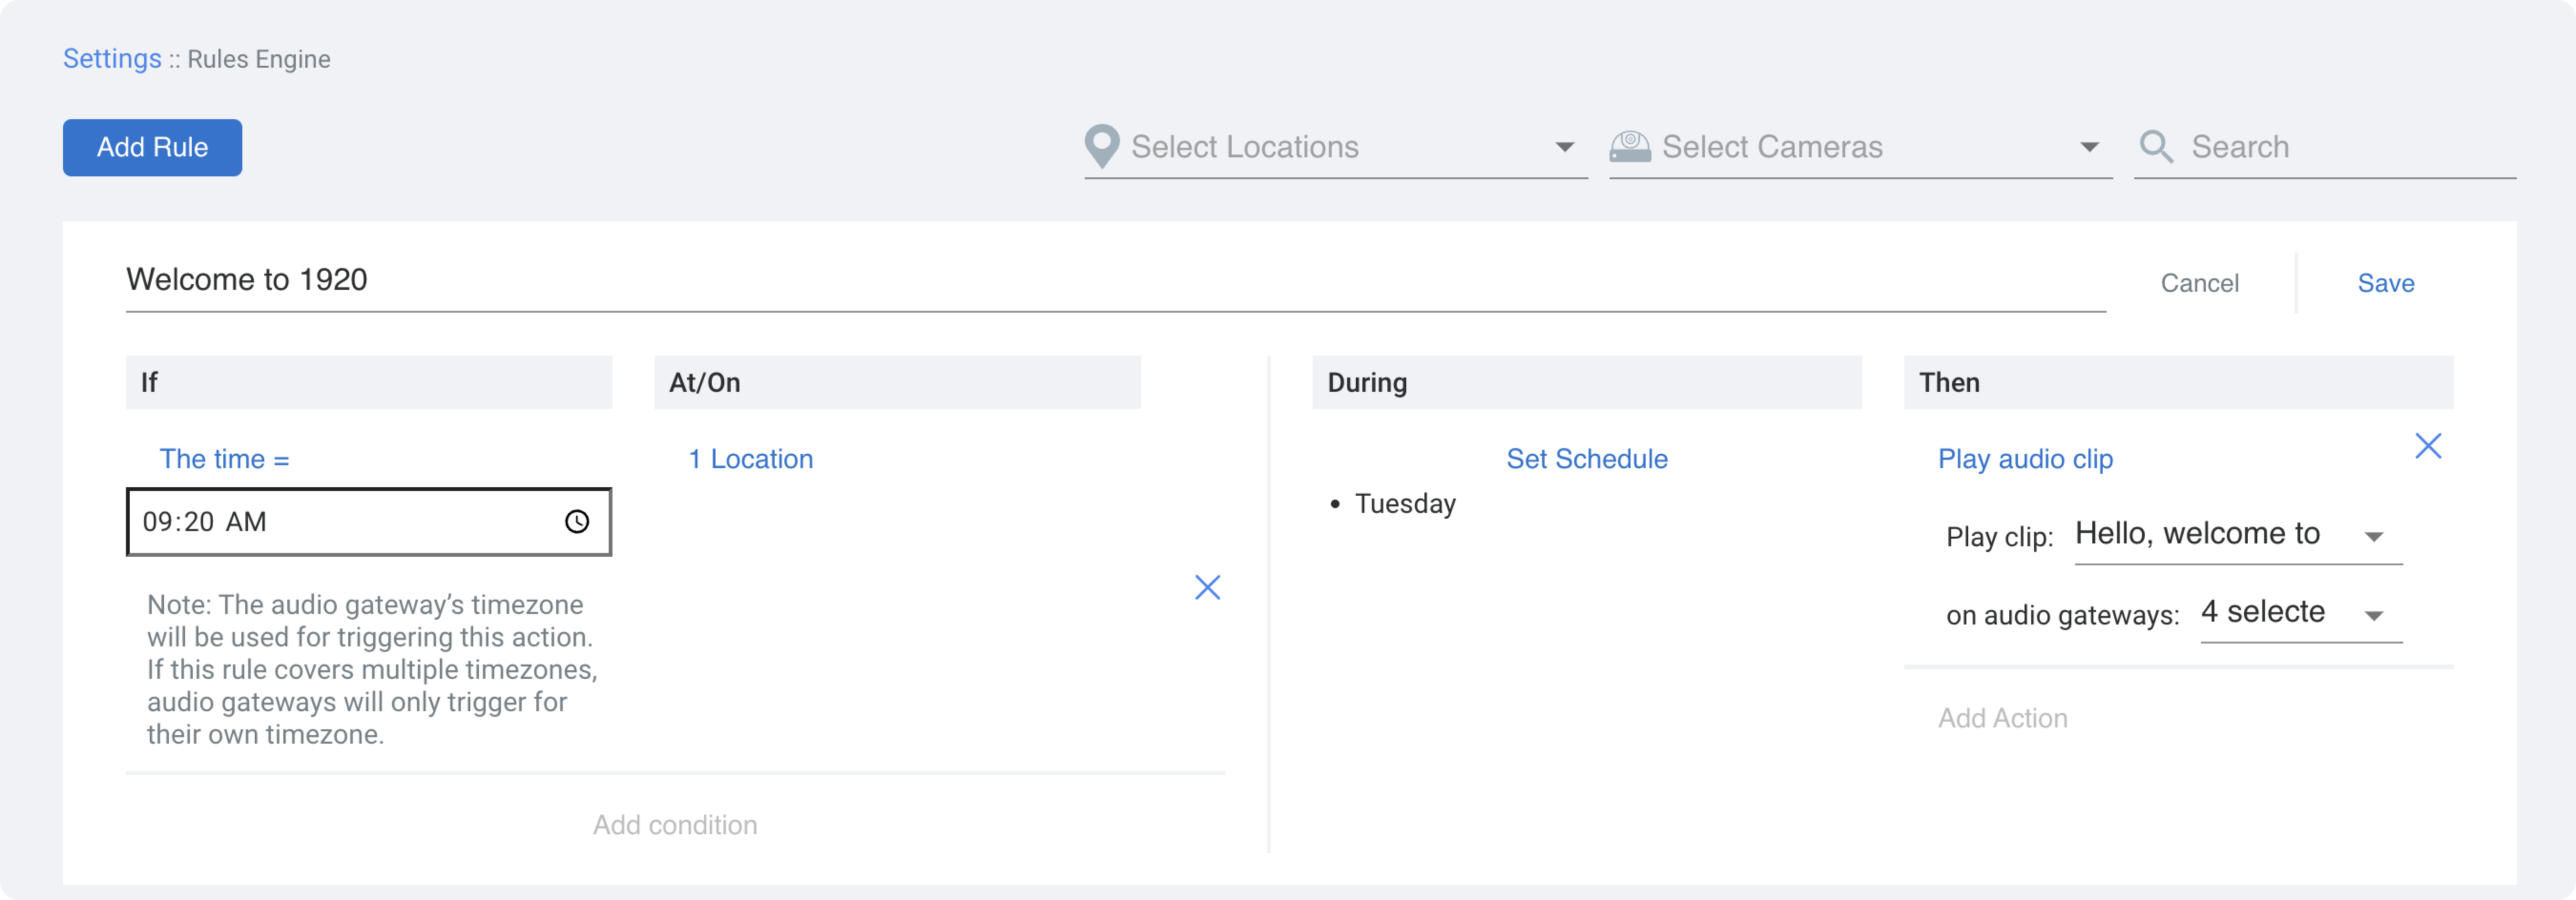2576x900 pixels.
Task: Click Add condition
Action: [675, 825]
